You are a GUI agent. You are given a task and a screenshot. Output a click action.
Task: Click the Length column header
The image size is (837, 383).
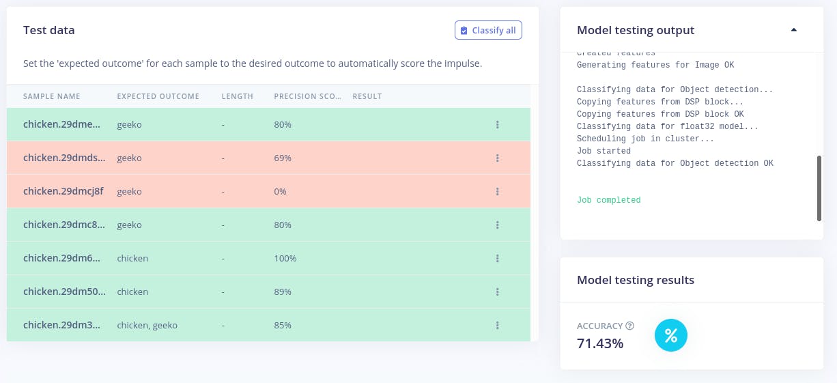click(x=238, y=96)
